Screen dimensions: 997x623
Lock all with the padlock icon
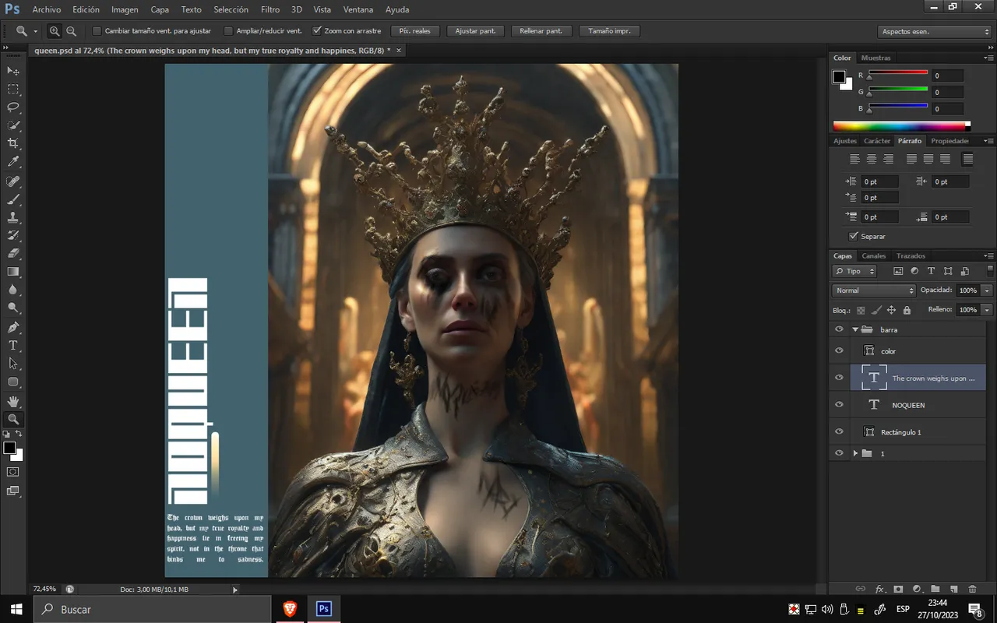(907, 310)
